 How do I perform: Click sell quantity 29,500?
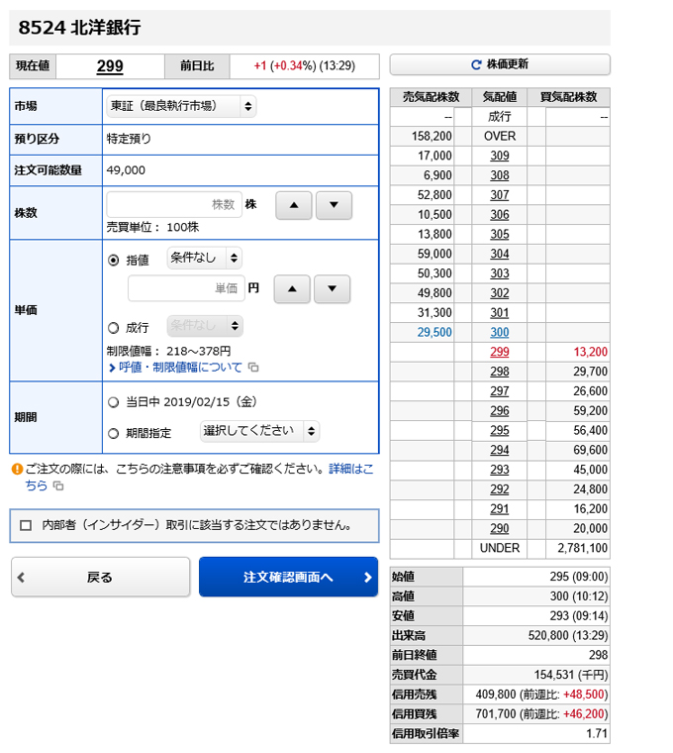tap(434, 332)
